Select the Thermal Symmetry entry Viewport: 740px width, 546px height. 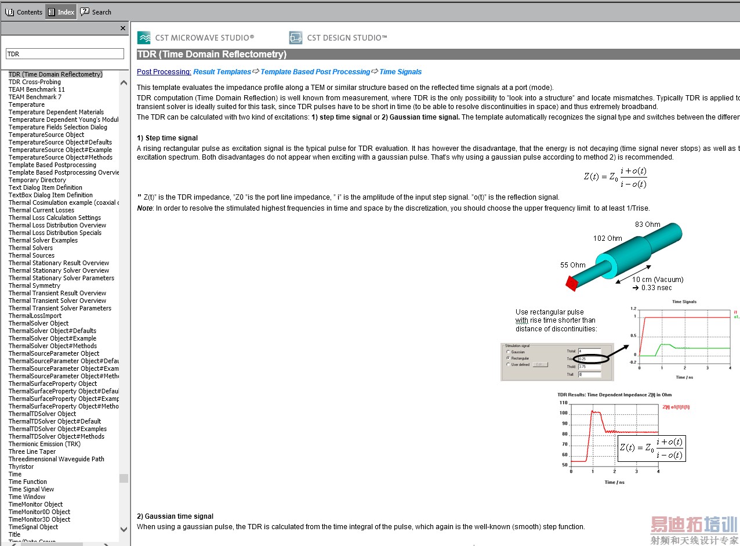(35, 285)
